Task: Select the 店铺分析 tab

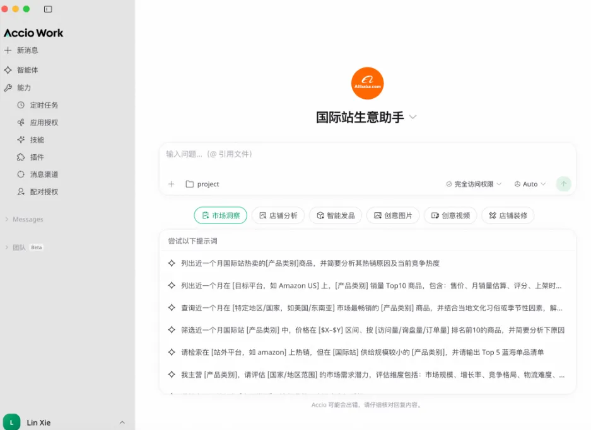Action: pos(278,215)
